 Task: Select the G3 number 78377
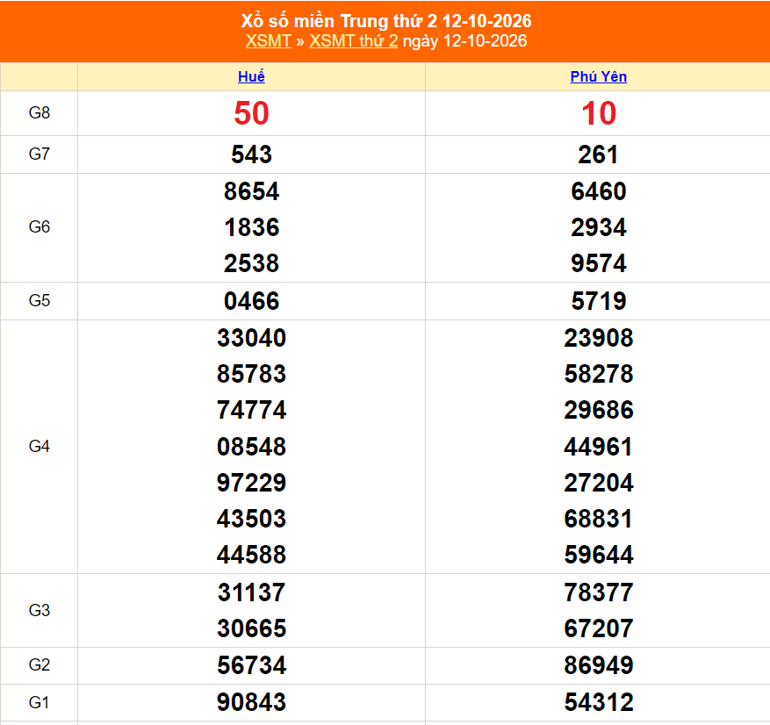click(599, 592)
